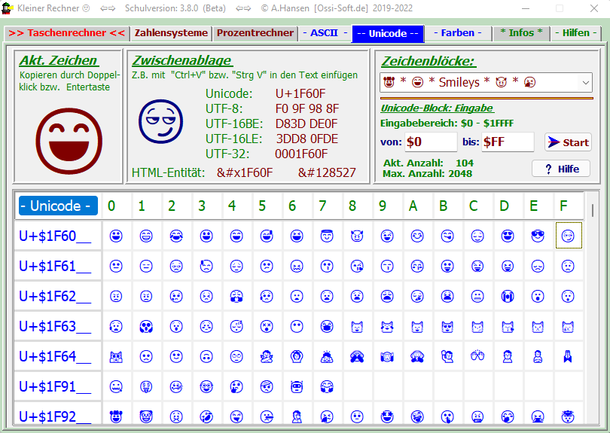The image size is (610, 433).
Task: Go to the Farben tab
Action: pos(457,33)
